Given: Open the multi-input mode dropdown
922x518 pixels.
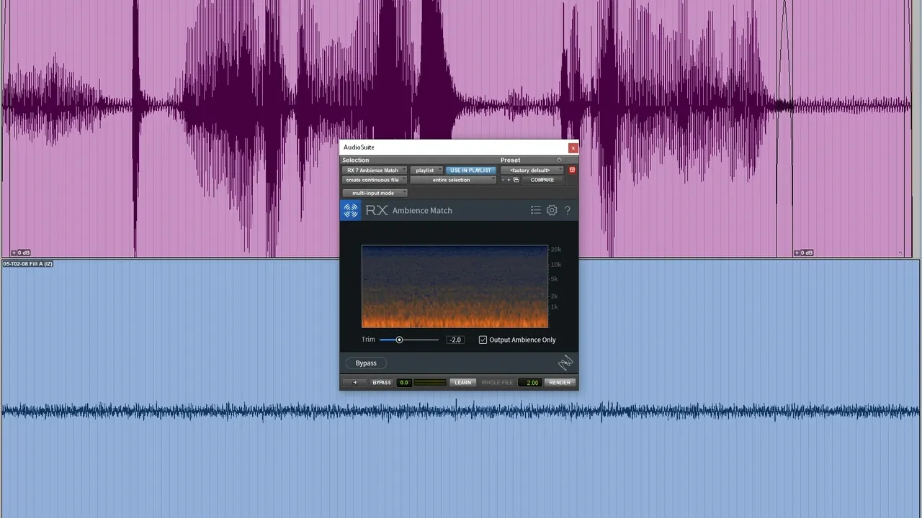Looking at the screenshot, I should (x=374, y=193).
